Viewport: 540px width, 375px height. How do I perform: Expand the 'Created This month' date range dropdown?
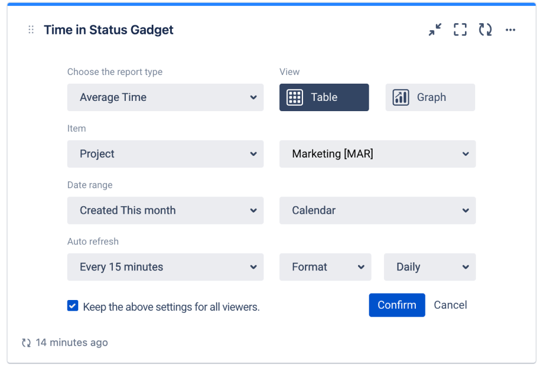tap(165, 210)
